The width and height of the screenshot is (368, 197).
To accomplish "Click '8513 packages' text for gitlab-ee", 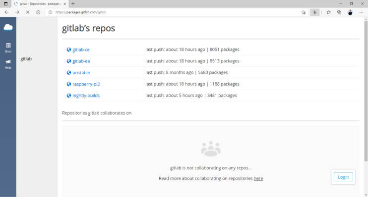I will [224, 61].
